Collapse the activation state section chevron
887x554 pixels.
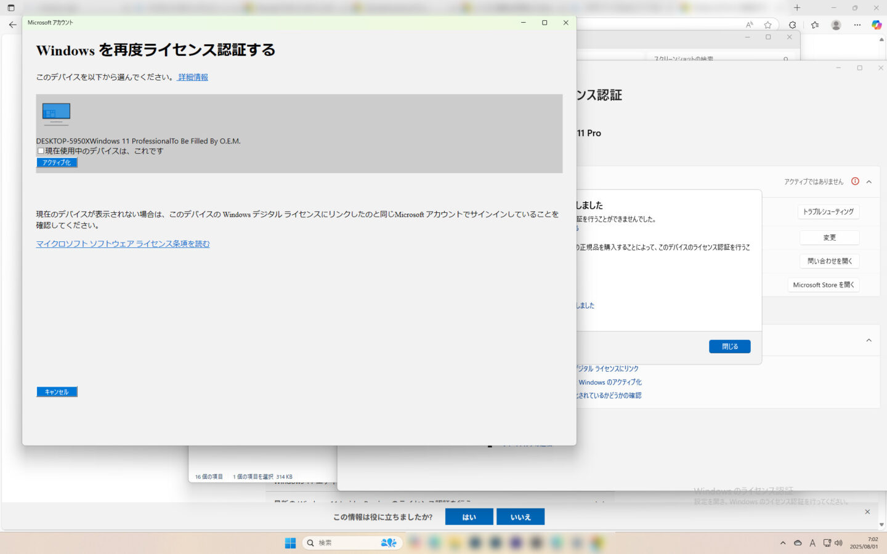[x=869, y=182]
